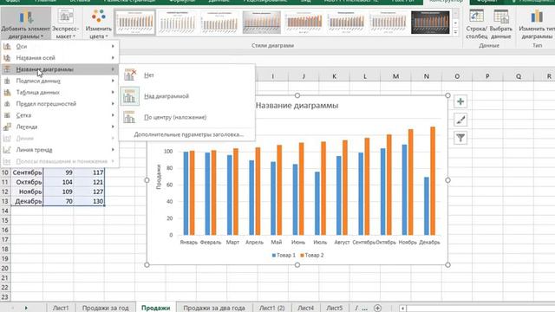
Task: Apply the dark black chart style thumbnail
Action: pyautogui.click(x=430, y=23)
